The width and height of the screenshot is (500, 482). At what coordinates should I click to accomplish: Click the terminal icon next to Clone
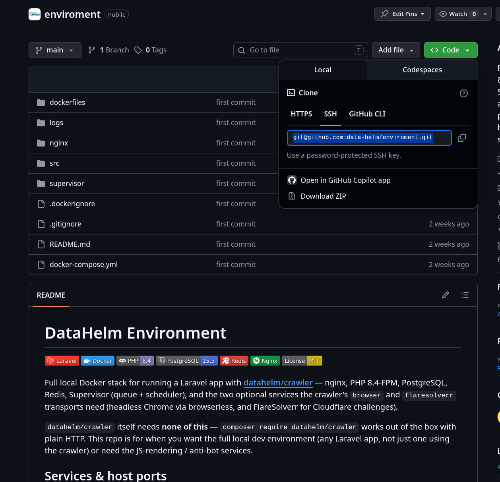(x=291, y=93)
